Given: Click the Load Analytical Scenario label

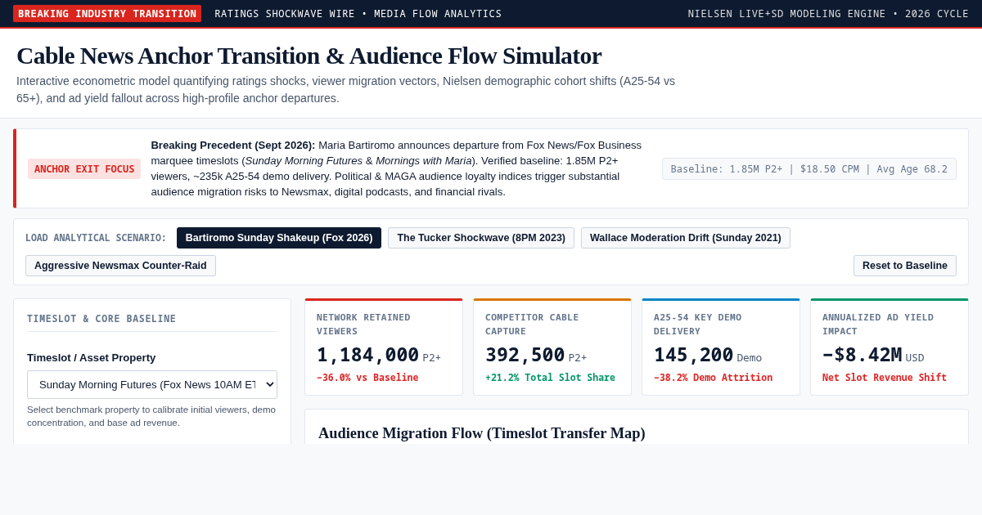Looking at the screenshot, I should click(x=96, y=238).
